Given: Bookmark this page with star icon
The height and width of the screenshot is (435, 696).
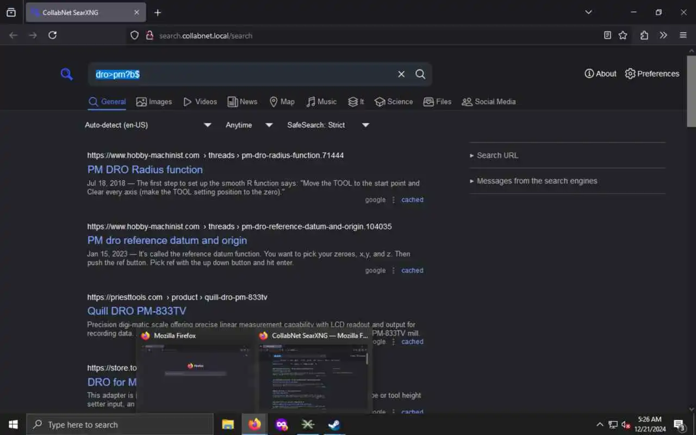Looking at the screenshot, I should tap(623, 35).
